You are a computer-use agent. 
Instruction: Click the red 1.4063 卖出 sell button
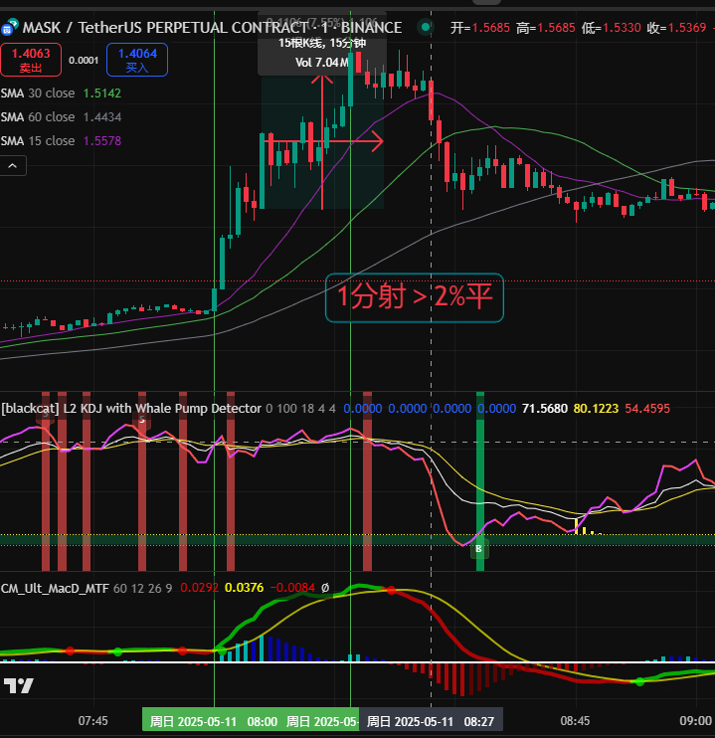(x=31, y=60)
